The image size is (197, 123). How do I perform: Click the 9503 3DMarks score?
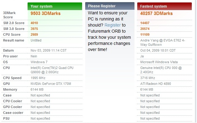tap(46, 13)
